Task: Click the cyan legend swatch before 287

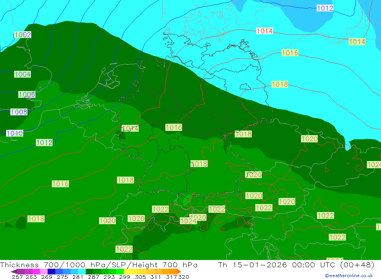Action: [82, 271]
